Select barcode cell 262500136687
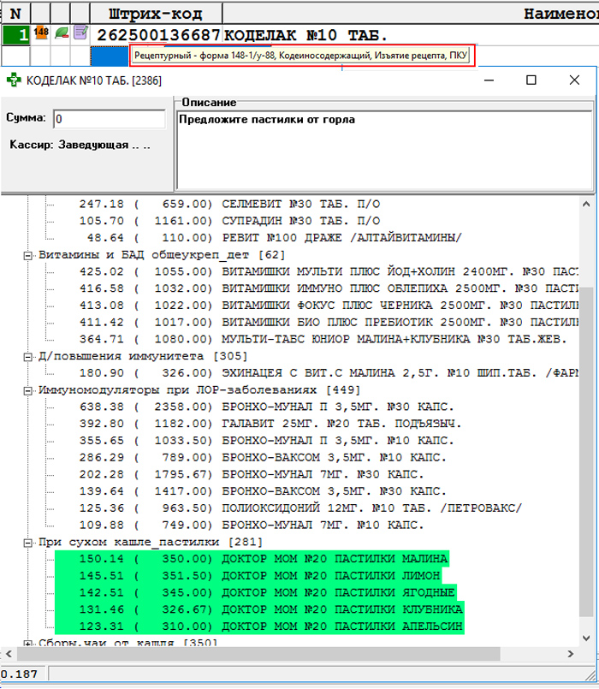Screen dimensions: 599x689 tap(157, 35)
